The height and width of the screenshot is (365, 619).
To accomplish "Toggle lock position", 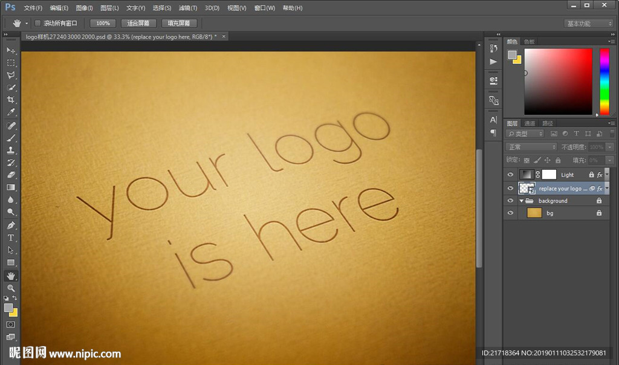I will point(547,160).
